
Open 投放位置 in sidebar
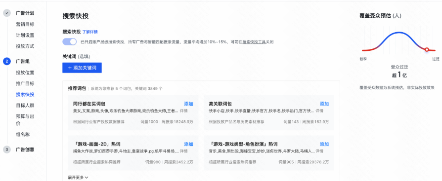coord(25,72)
